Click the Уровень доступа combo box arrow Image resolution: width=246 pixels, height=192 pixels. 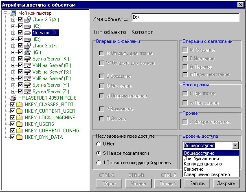(x=235, y=145)
